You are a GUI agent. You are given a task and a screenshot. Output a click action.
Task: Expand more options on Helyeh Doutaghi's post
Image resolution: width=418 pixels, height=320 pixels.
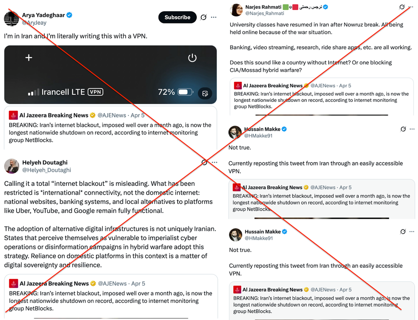coord(214,163)
